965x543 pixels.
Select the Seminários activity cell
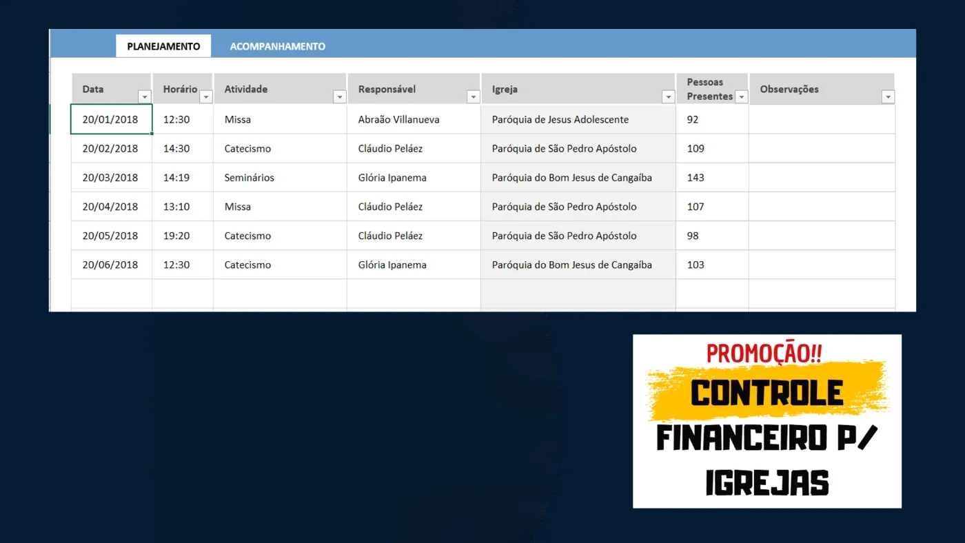coord(280,177)
